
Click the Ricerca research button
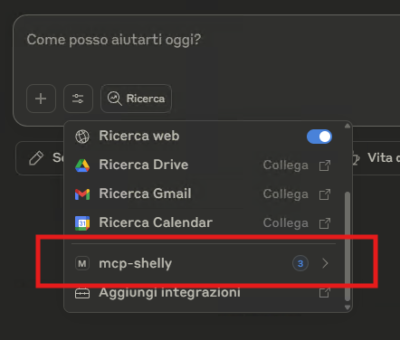[x=136, y=99]
